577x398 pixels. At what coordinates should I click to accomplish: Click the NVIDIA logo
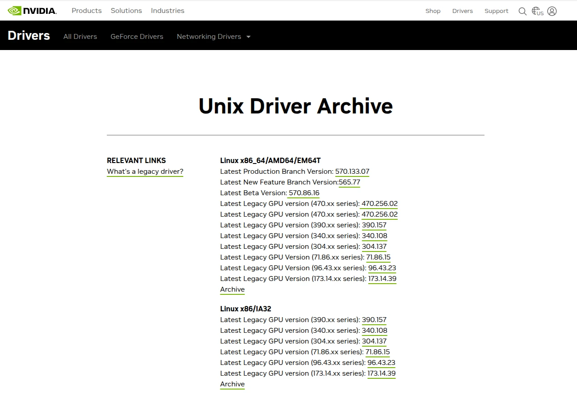[x=32, y=11]
